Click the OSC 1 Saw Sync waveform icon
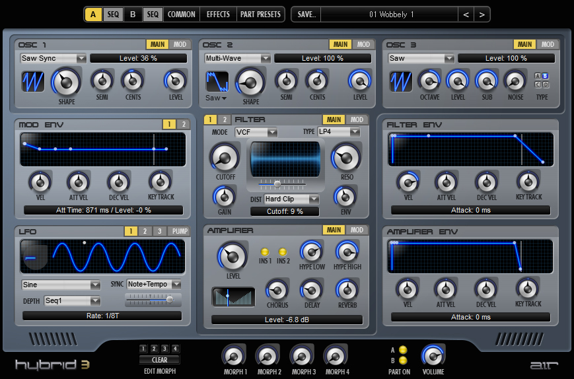This screenshot has width=574, height=379. pos(33,82)
